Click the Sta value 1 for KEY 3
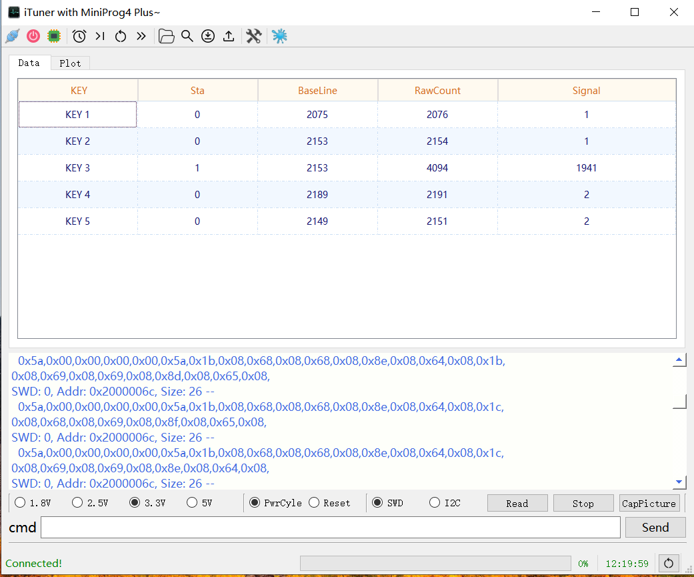This screenshot has height=577, width=694. (x=198, y=168)
